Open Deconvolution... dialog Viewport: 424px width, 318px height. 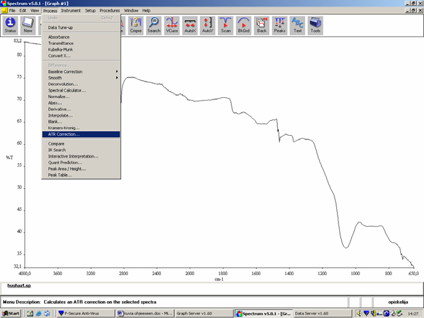[81, 84]
